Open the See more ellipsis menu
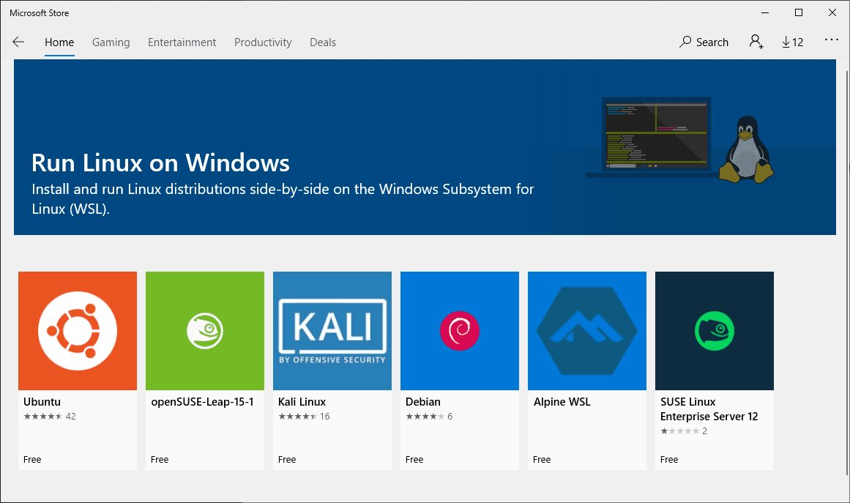The height and width of the screenshot is (503, 850). click(x=831, y=42)
